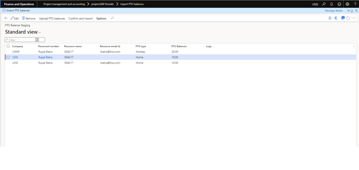The width and height of the screenshot is (359, 170).
Task: Click the Edit pencil button
Action: [15, 18]
